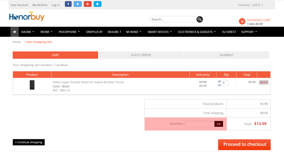Click the total amount $13.99
Screen dimensions: 284x152
260,124
